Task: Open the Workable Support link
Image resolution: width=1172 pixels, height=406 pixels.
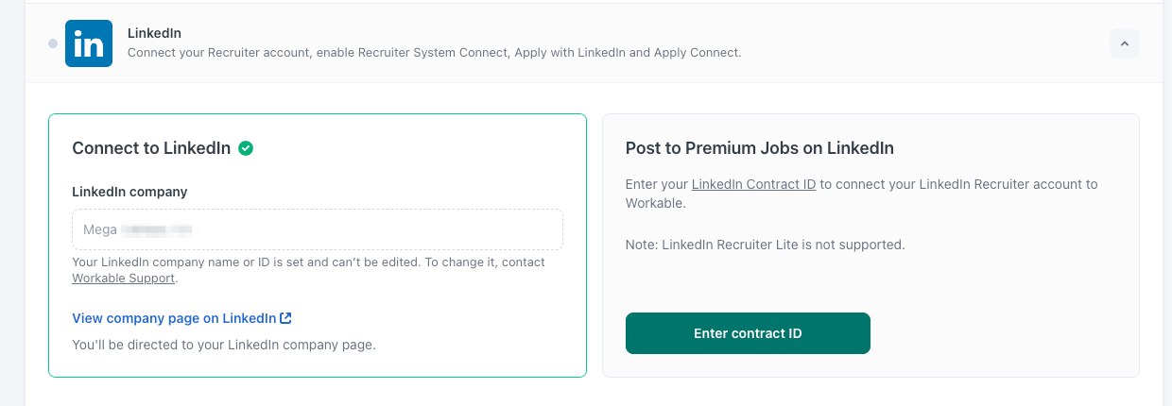Action: click(123, 279)
